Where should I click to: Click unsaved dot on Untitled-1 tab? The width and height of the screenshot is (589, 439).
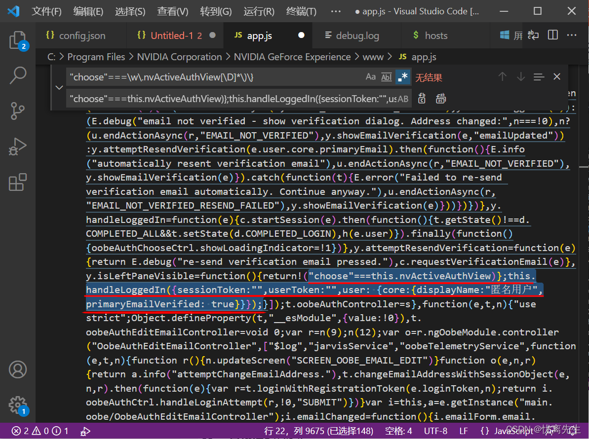(213, 36)
